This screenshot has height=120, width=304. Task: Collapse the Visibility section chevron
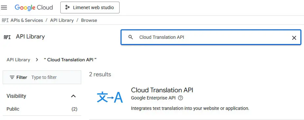[x=73, y=96]
